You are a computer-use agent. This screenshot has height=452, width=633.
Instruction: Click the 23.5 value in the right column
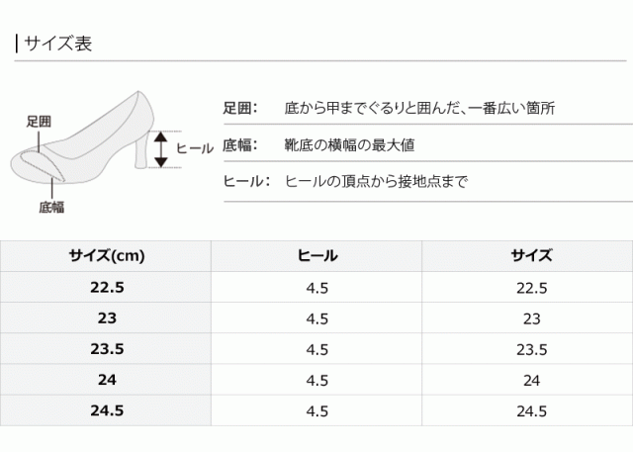click(530, 348)
